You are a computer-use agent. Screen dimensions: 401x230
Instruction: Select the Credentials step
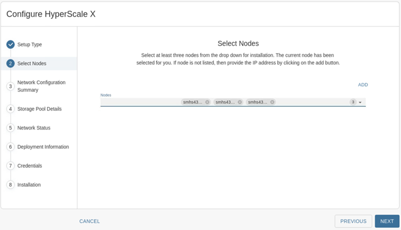pos(30,165)
